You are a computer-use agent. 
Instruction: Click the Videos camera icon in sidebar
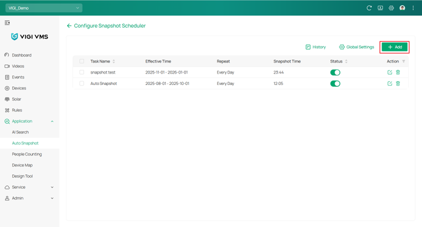click(x=7, y=66)
